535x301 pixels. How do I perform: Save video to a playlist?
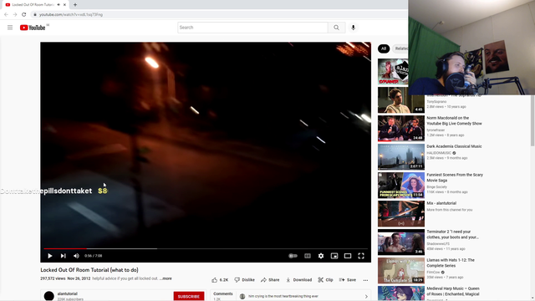tap(348, 280)
